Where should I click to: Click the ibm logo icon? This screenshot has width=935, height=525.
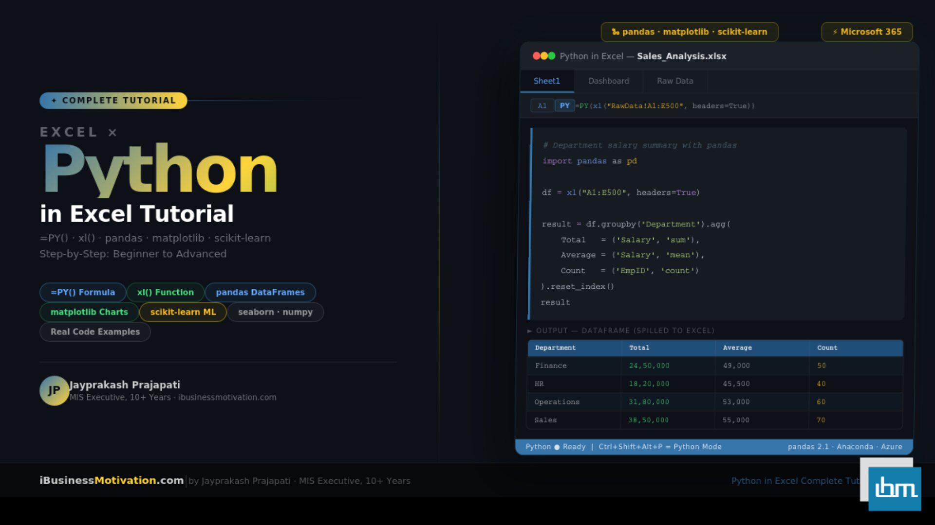pyautogui.click(x=895, y=488)
